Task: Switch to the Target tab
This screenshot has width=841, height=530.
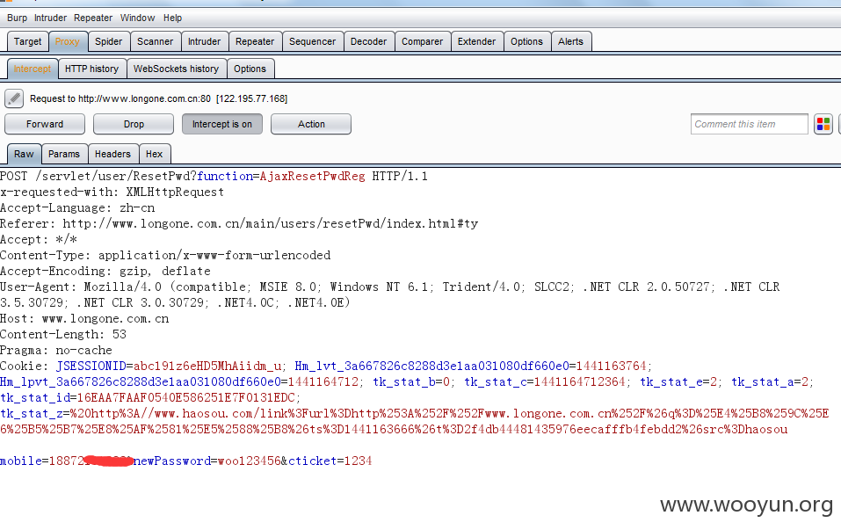Action: [x=28, y=41]
